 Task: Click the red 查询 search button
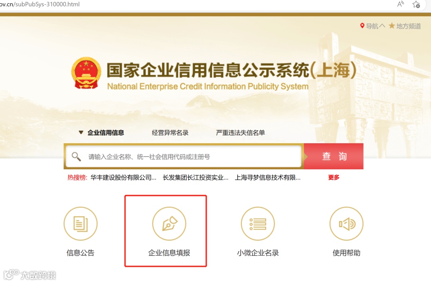click(x=334, y=156)
